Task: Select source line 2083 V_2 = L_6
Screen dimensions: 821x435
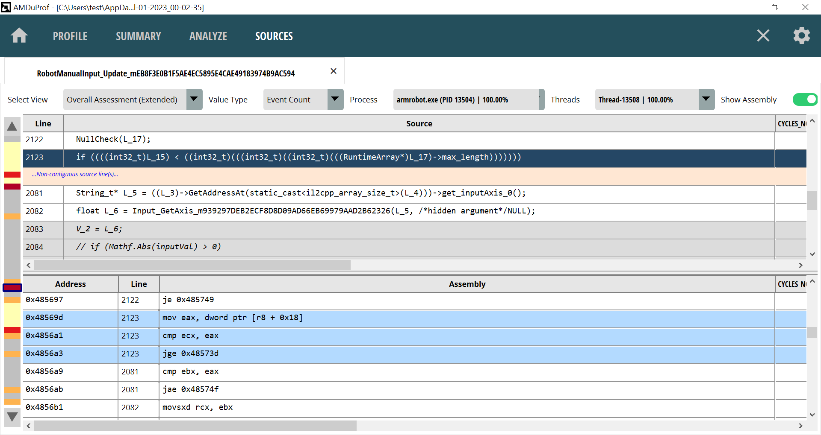Action: click(x=415, y=229)
